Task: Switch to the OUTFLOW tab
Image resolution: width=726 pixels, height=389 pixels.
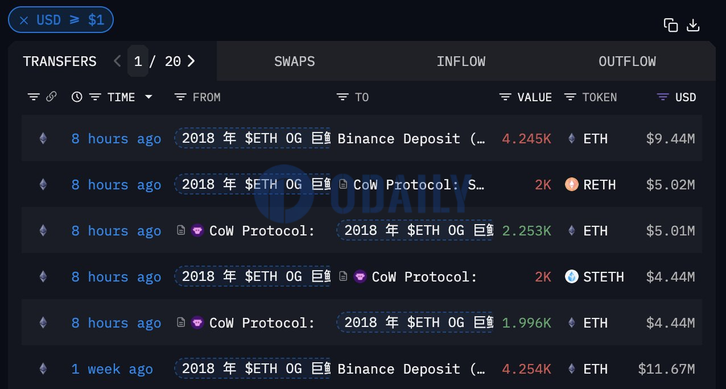Action: [x=627, y=61]
